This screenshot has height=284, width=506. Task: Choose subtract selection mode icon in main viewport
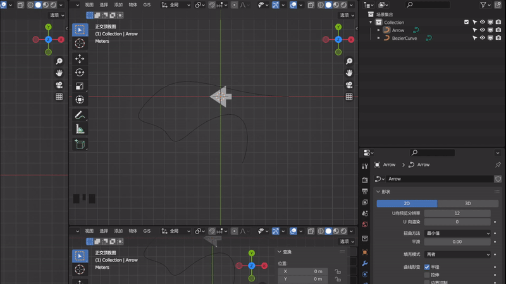click(x=105, y=15)
